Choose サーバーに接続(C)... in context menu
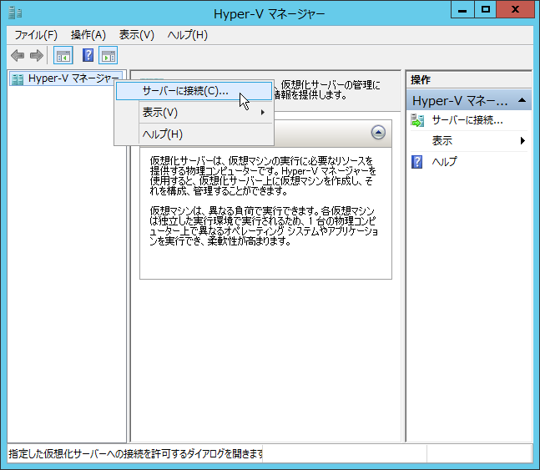This screenshot has width=540, height=470. (x=194, y=91)
